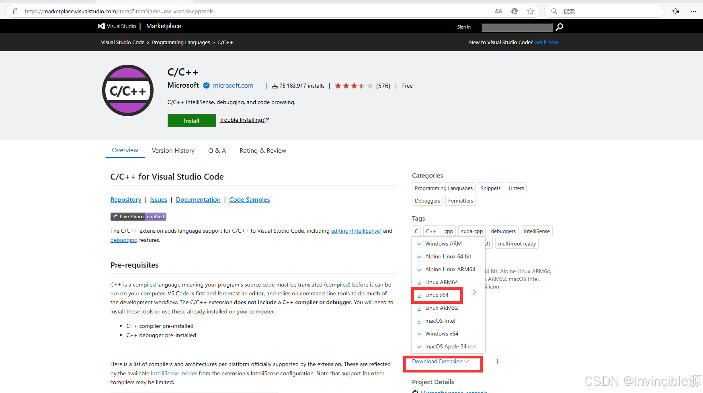Image resolution: width=703 pixels, height=393 pixels.
Task: Open the Rating & Review tab
Action: tap(263, 151)
